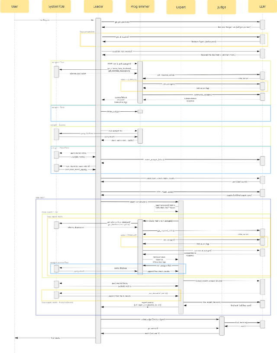Click the topmost LLM activation box
This screenshot has height=353, width=277.
coord(262,24)
